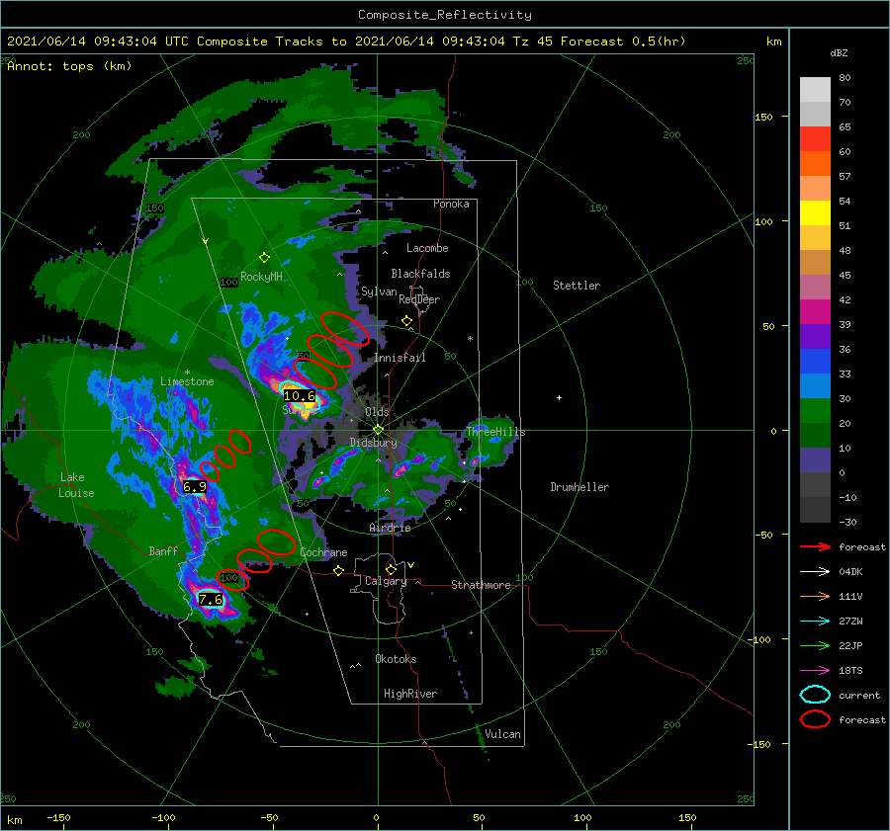Screen dimensions: 890x831
Task: Click the ThreeHills label
Action: click(496, 432)
